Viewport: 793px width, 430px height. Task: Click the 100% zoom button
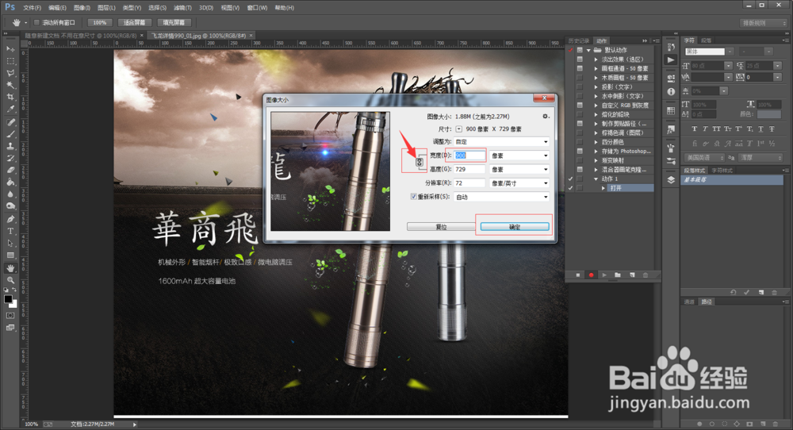100,22
